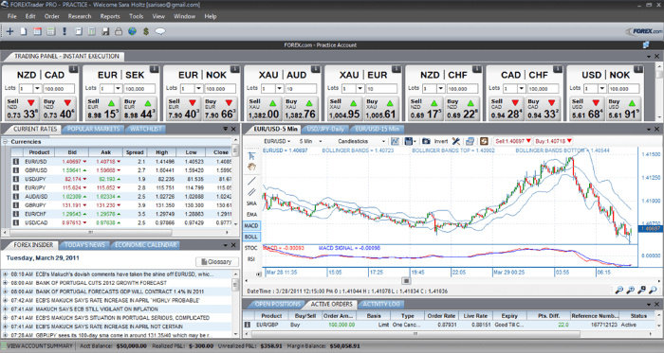
Task: Click the floppy disk save icon in main toolbar
Action: (105, 31)
